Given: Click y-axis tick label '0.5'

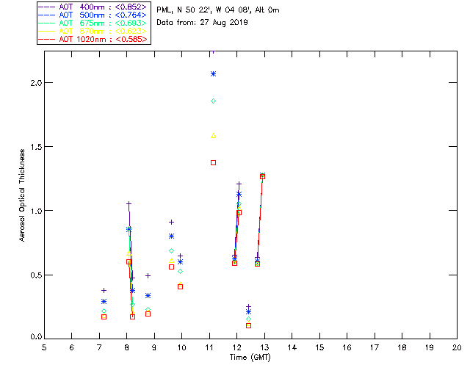Looking at the screenshot, I should click(36, 275).
